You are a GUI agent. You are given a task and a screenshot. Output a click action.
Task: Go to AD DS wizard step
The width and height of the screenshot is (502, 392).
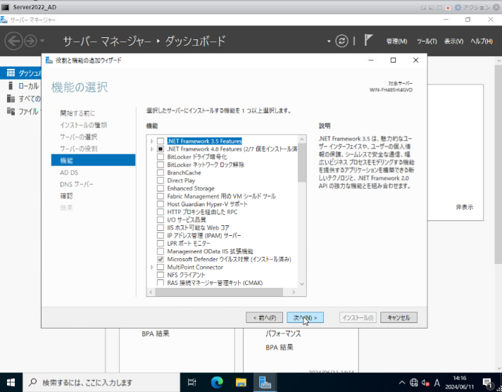point(69,172)
